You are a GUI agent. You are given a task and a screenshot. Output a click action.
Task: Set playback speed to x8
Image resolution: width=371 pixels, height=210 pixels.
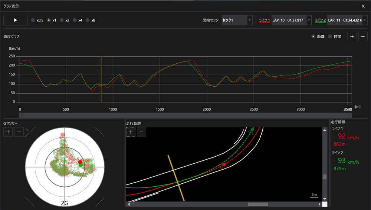click(88, 20)
